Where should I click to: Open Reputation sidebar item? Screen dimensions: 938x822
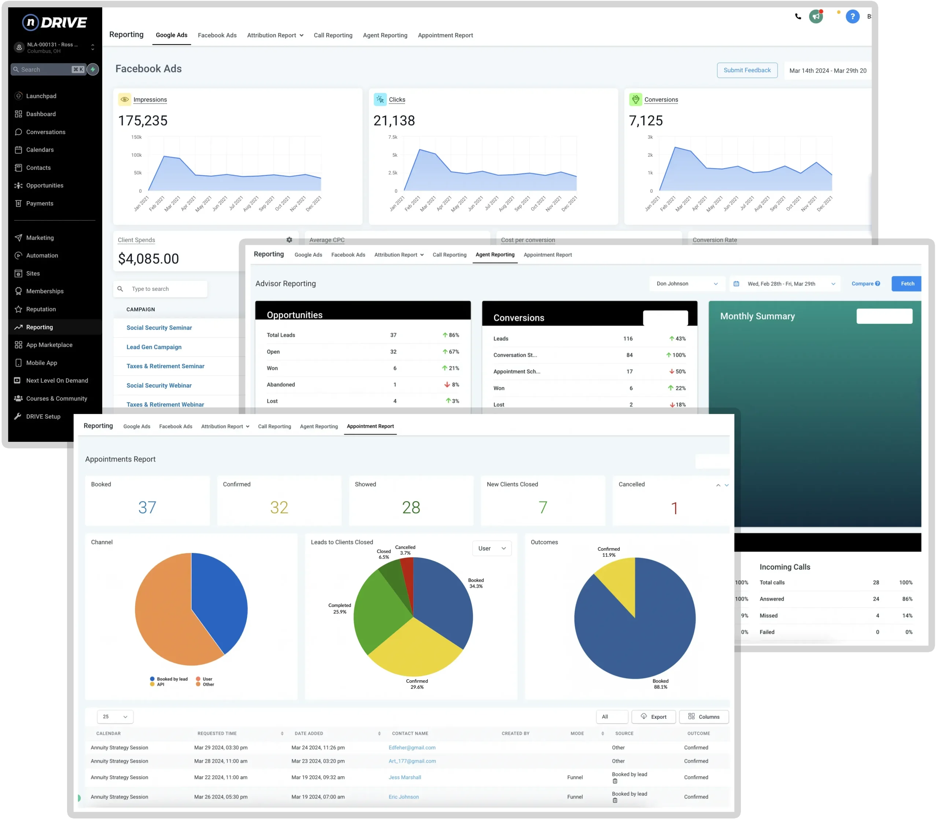tap(41, 309)
